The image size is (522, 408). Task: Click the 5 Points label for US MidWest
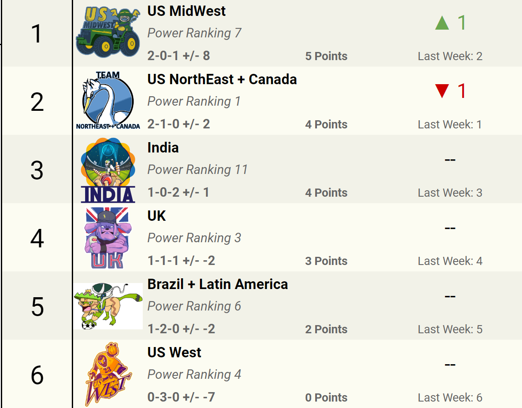tap(326, 56)
